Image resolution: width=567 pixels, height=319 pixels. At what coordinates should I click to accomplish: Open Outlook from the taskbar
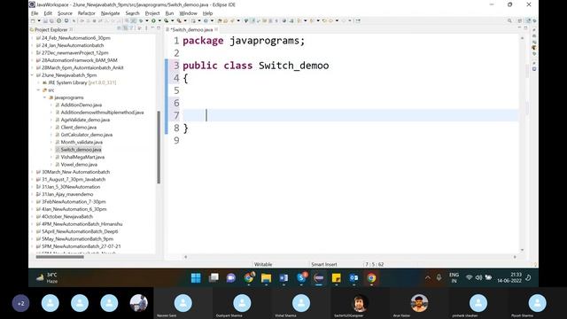click(353, 277)
